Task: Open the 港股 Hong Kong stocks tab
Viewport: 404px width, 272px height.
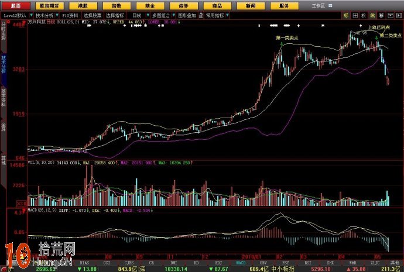Action: click(x=83, y=5)
